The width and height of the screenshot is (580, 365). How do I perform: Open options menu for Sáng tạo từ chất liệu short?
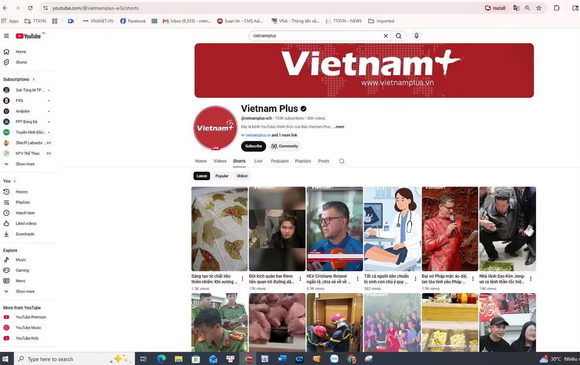[x=242, y=279]
